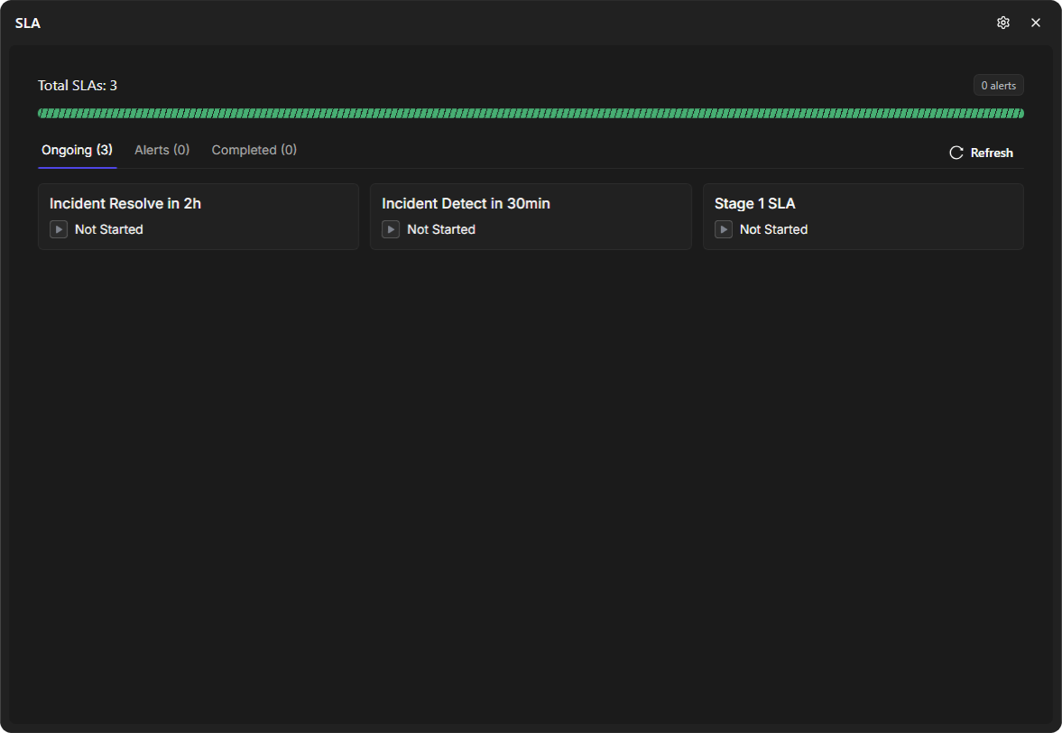Start the Stage 1 SLA timer
1062x733 pixels.
coord(724,229)
